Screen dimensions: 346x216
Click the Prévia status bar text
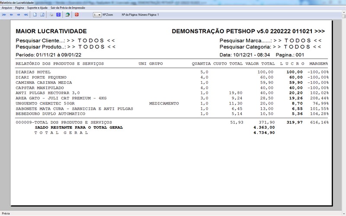click(6, 213)
